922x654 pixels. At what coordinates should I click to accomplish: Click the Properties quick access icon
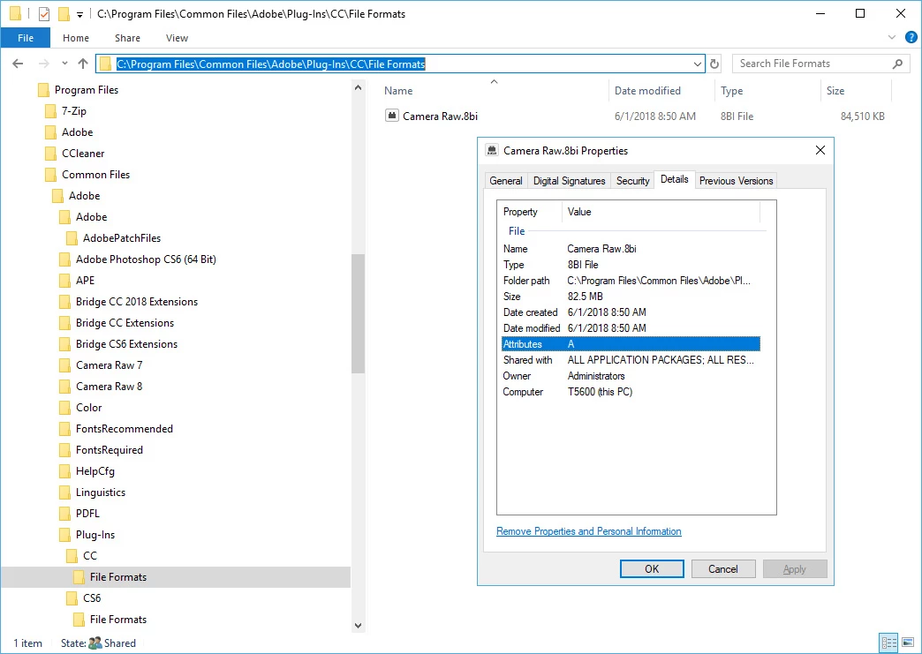pyautogui.click(x=44, y=13)
